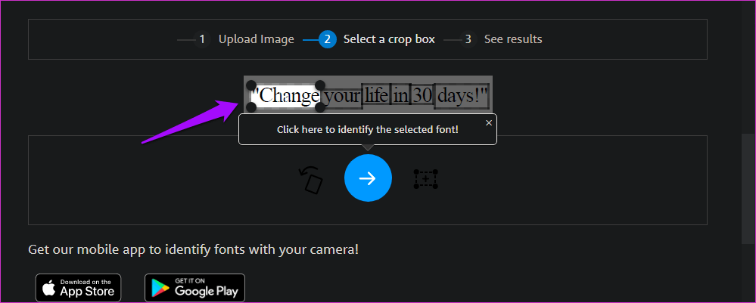The height and width of the screenshot is (303, 756).
Task: Click the rotate image icon
Action: pos(310,180)
